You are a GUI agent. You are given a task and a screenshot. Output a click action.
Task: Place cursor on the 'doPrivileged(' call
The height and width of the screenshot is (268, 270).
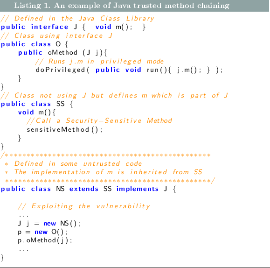[x=62, y=70]
